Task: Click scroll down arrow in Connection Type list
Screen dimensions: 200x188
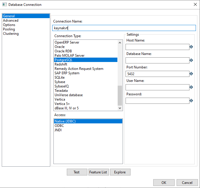Action: pyautogui.click(x=120, y=108)
